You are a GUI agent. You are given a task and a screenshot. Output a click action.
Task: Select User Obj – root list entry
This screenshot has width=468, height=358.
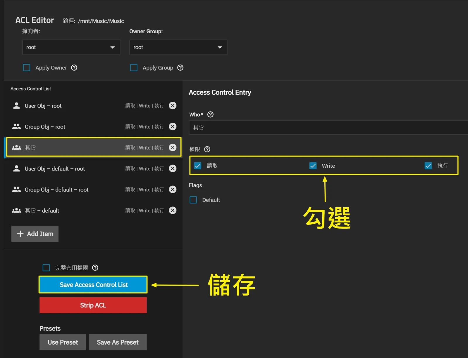point(93,106)
